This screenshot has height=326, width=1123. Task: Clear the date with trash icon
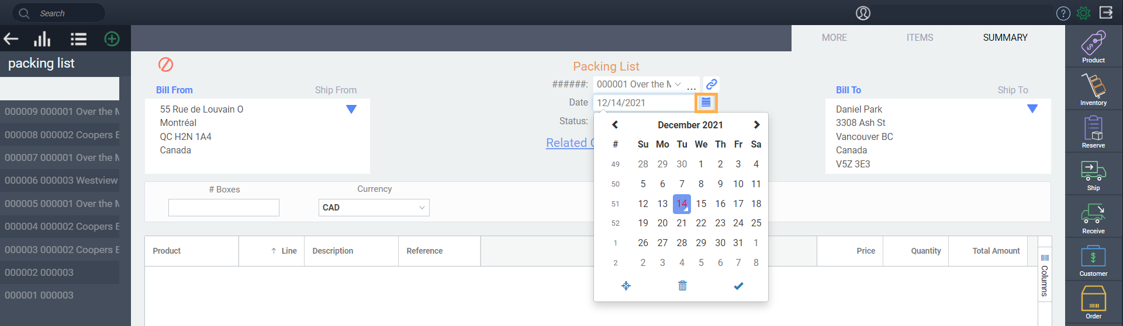[x=682, y=286]
